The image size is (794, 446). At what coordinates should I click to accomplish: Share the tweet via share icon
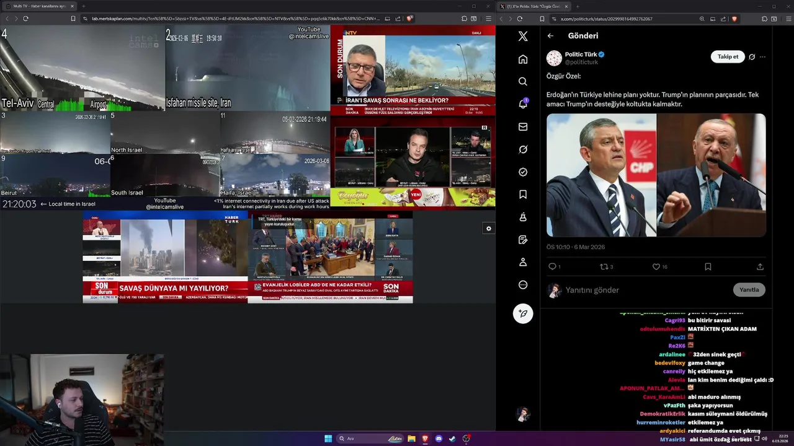pyautogui.click(x=760, y=266)
